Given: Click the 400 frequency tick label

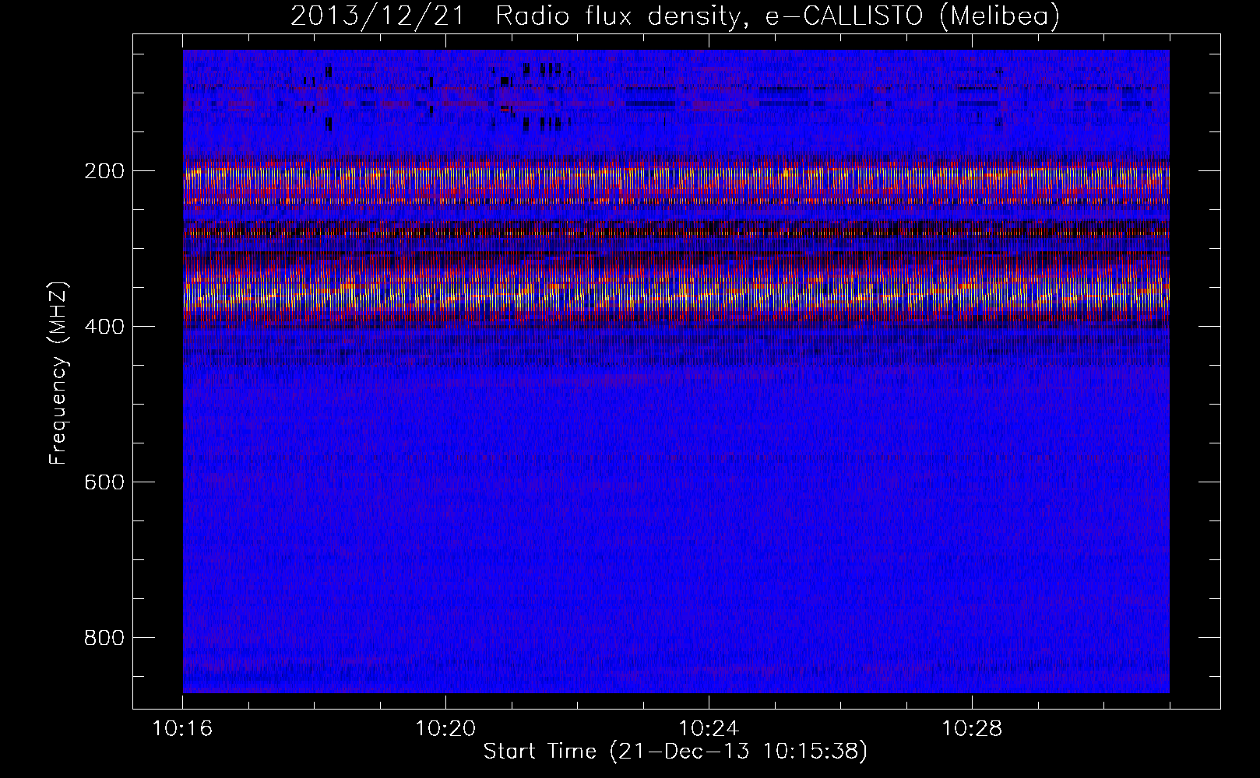Looking at the screenshot, I should click(104, 327).
